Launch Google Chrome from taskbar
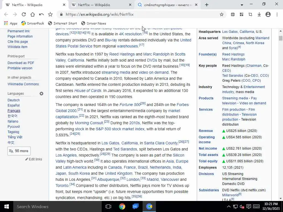This screenshot has width=283, height=212. [122, 206]
